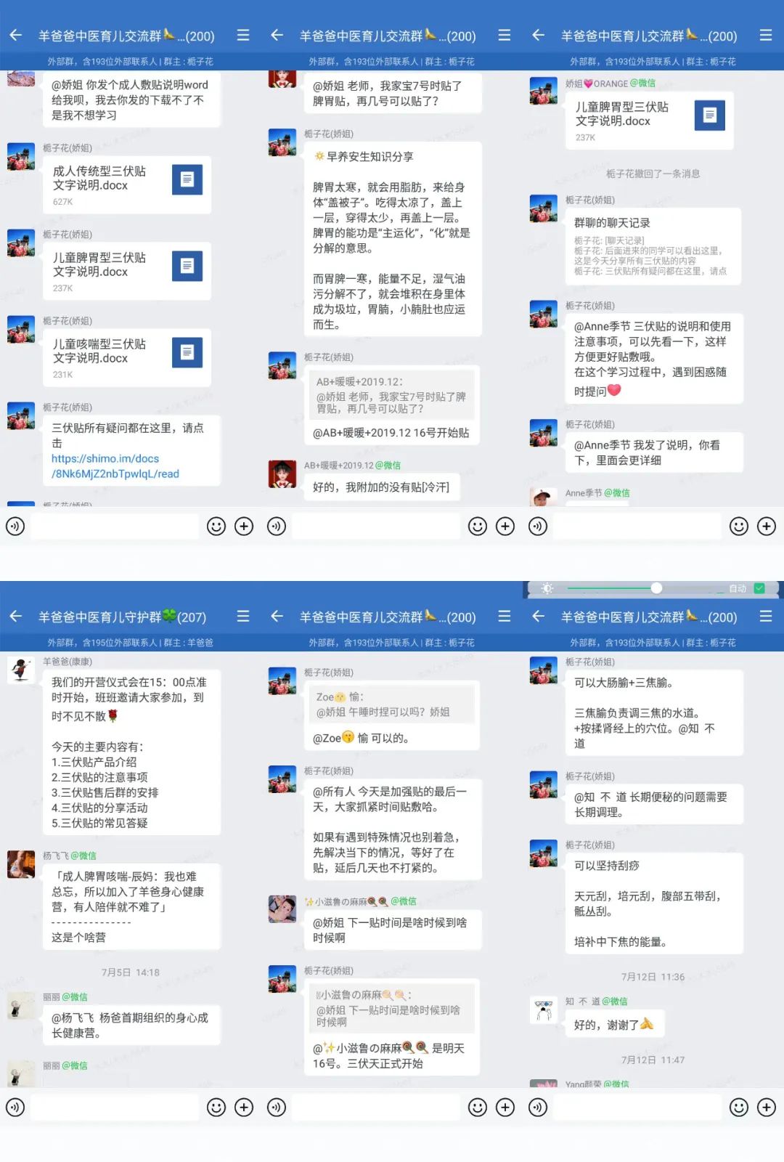This screenshot has width=784, height=1162.
Task: Tap voice input icon in 守护群(207) chat
Action: 15,1107
